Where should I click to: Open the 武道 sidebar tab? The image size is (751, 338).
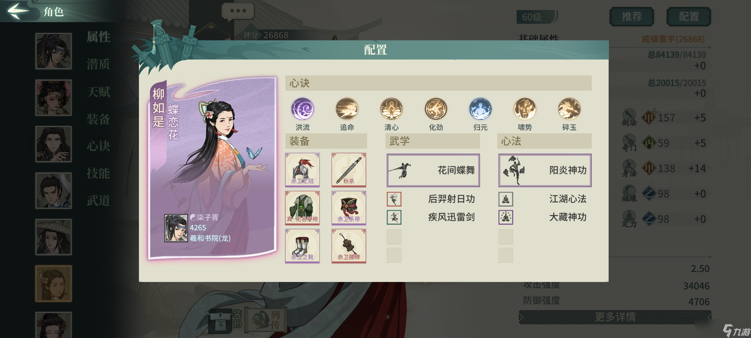98,200
